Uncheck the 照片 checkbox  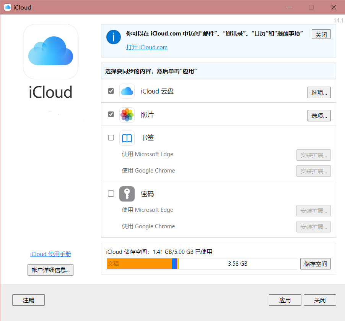[x=111, y=115]
